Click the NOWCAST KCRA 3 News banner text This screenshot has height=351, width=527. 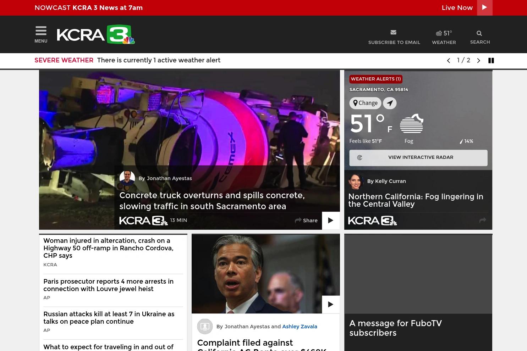(x=89, y=8)
